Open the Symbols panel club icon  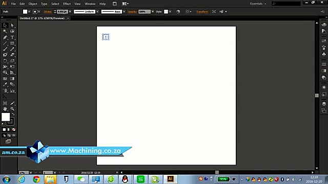[x=324, y=54]
